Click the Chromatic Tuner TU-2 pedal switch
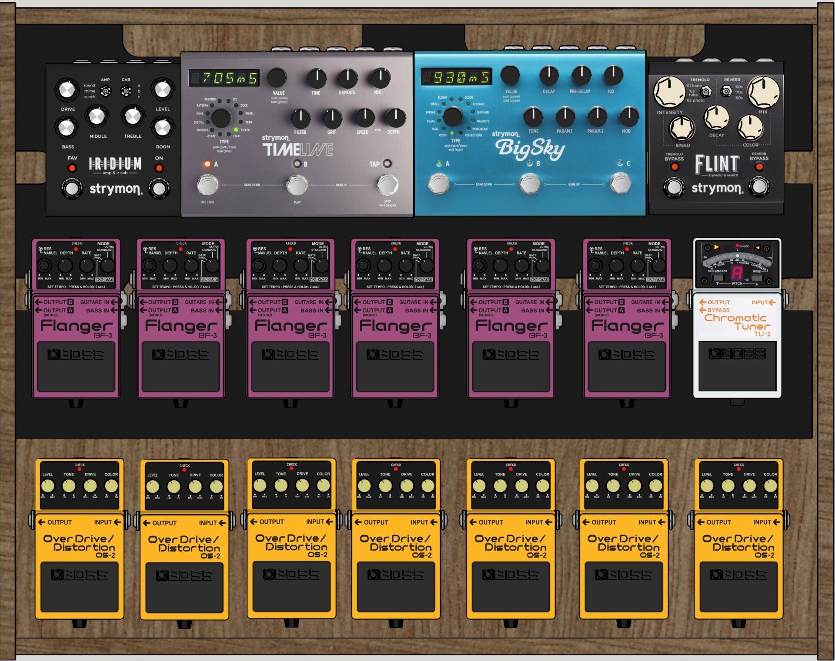The height and width of the screenshot is (661, 835). click(737, 366)
